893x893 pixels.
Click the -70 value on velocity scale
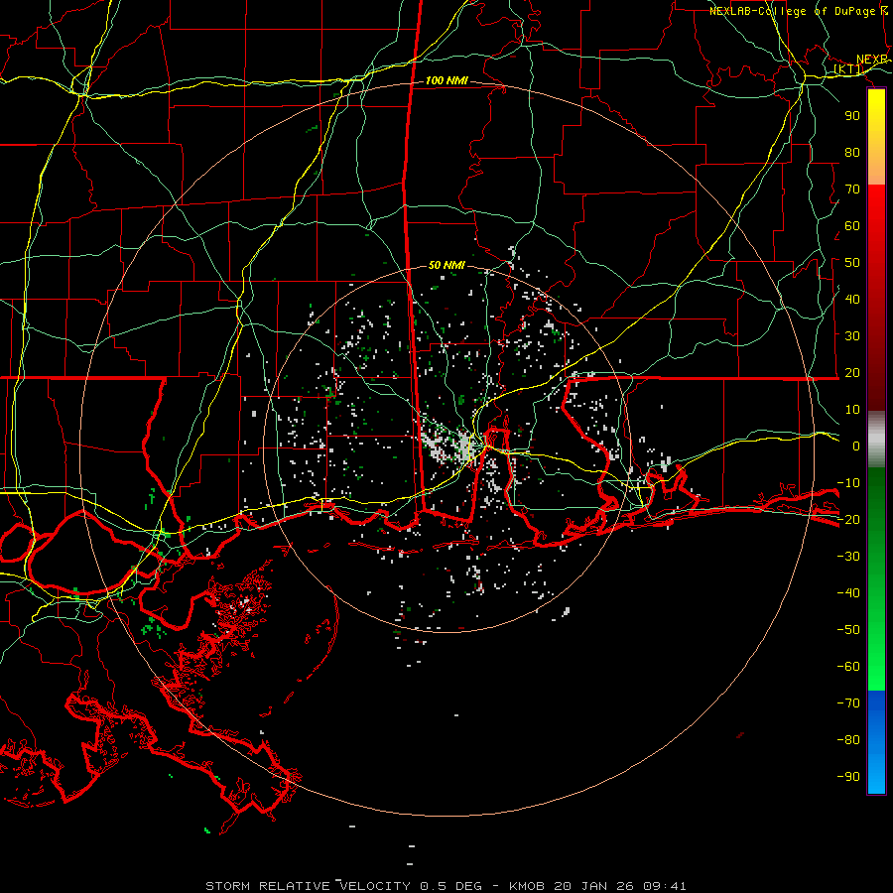[848, 703]
